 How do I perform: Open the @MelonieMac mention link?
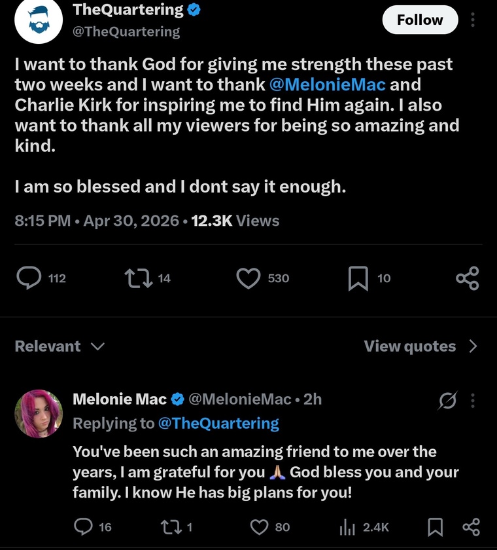coord(328,84)
